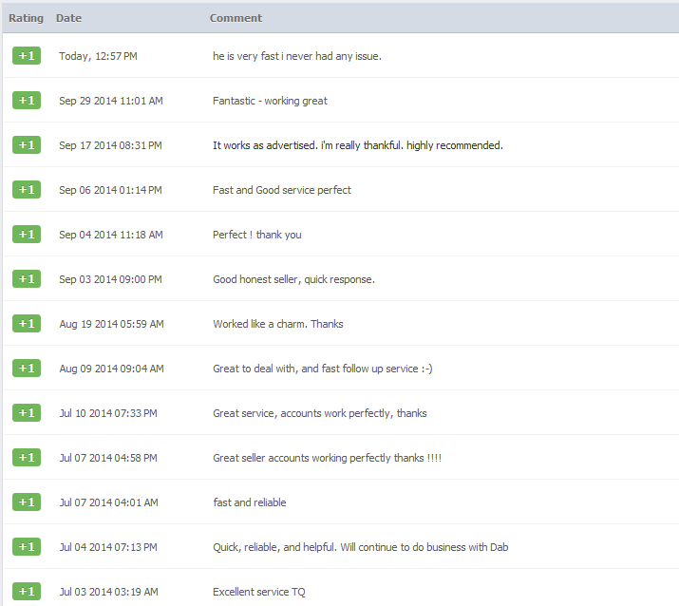Click the +1 rating badge for Jul 10
This screenshot has height=606, width=679.
click(x=27, y=413)
